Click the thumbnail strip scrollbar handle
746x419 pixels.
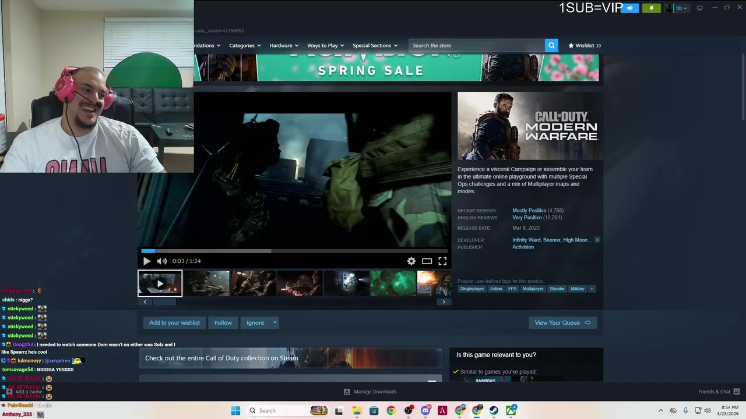click(x=164, y=301)
